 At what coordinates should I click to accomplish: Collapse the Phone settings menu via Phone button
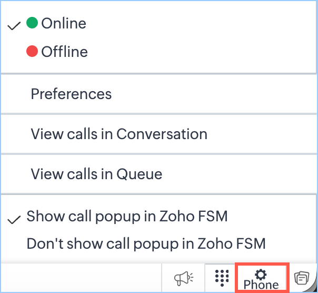[261, 278]
